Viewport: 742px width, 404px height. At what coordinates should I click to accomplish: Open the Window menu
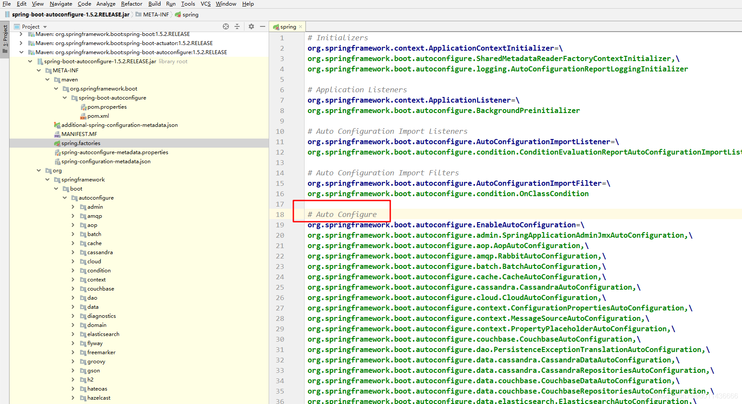(226, 4)
